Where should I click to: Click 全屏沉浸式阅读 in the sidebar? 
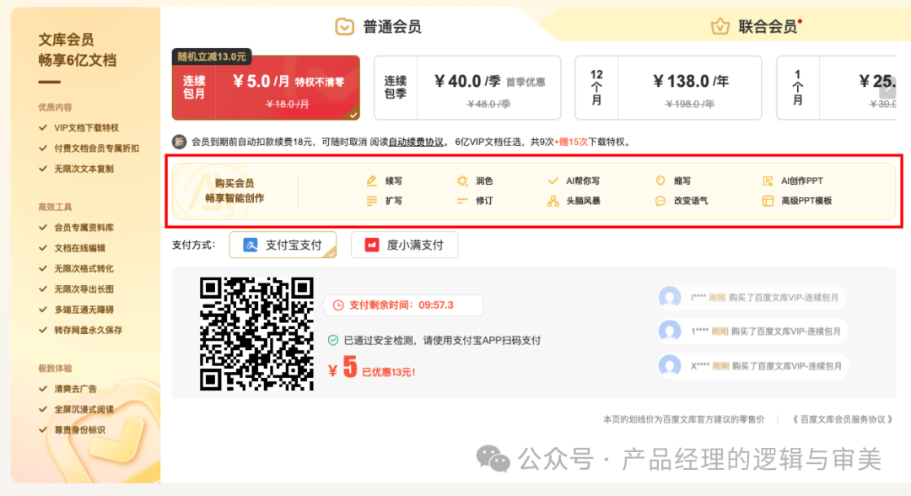click(84, 409)
